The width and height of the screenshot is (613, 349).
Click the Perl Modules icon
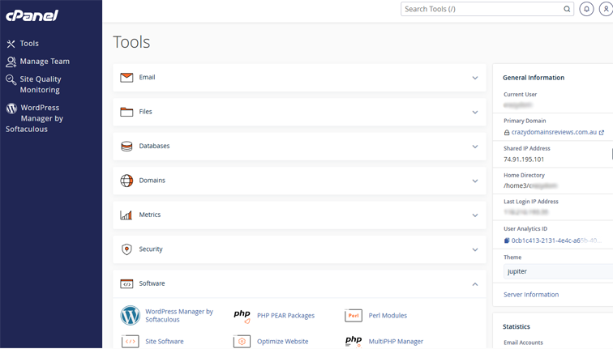coord(354,316)
